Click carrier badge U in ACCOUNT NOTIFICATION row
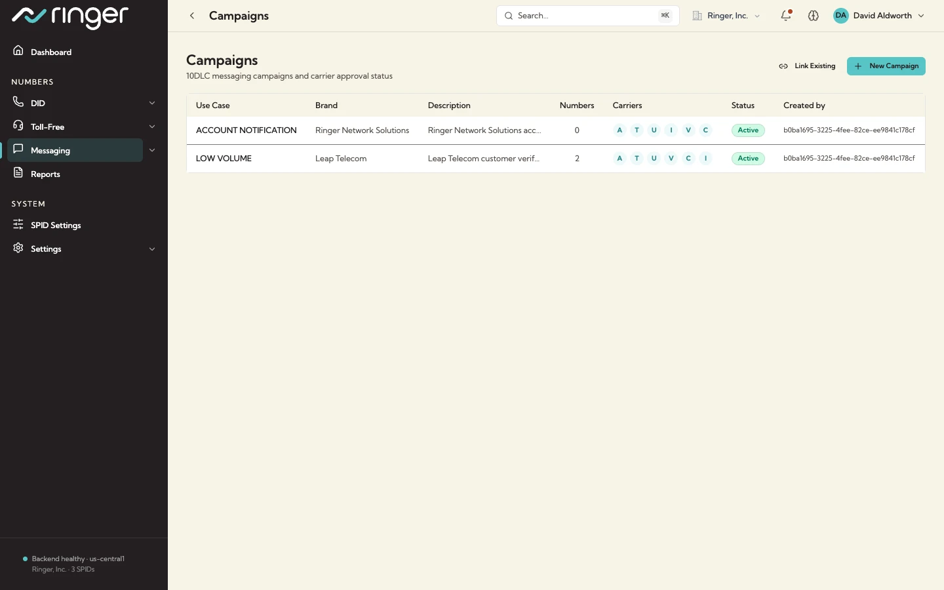944x590 pixels. [x=654, y=130]
